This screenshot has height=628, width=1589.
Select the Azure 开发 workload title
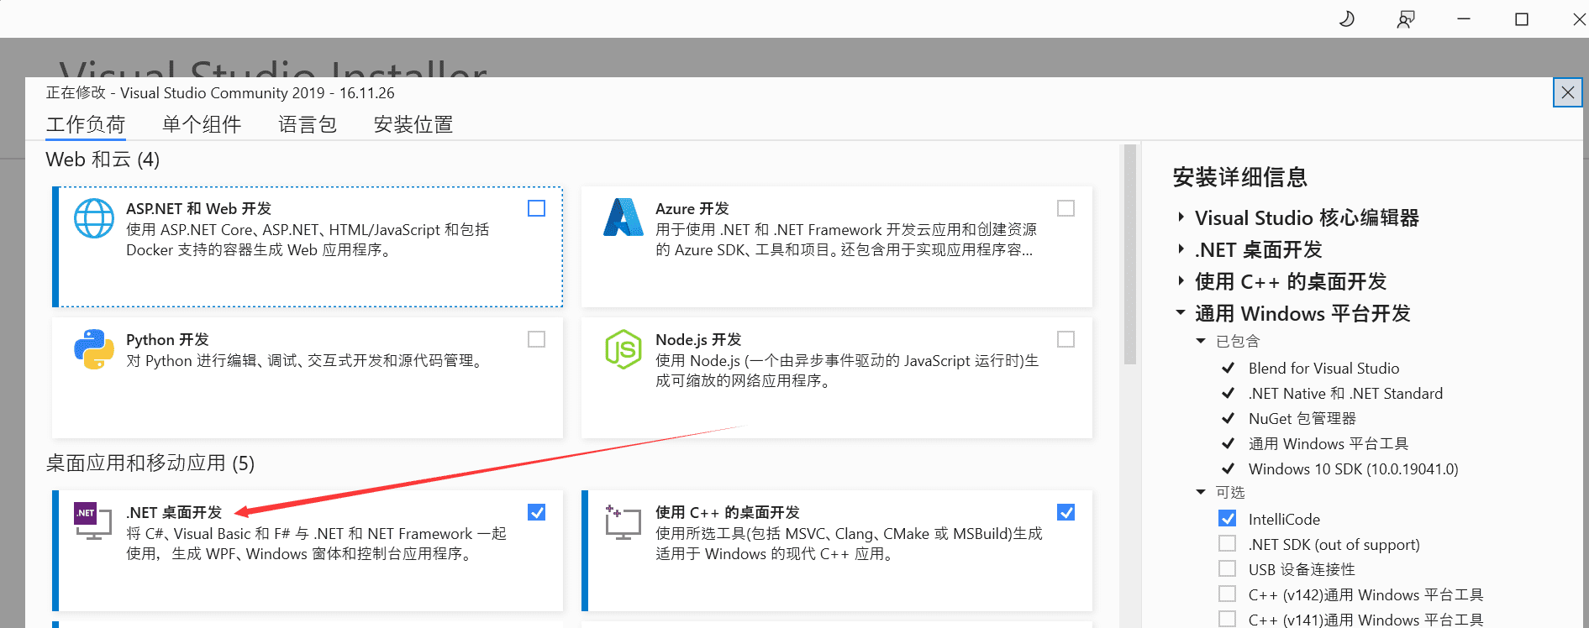(x=692, y=208)
